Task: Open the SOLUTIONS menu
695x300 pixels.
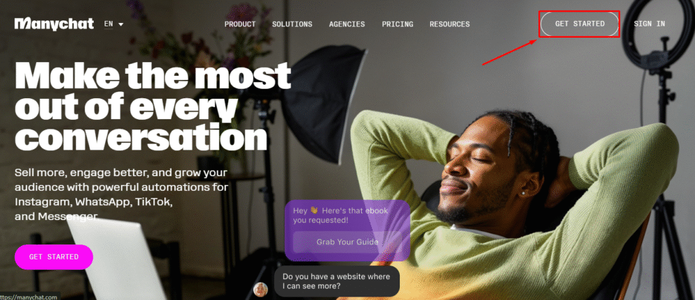Action: (x=292, y=24)
